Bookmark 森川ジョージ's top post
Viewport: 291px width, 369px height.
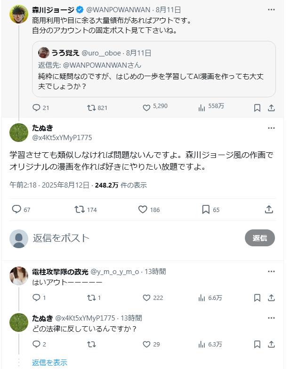257,108
